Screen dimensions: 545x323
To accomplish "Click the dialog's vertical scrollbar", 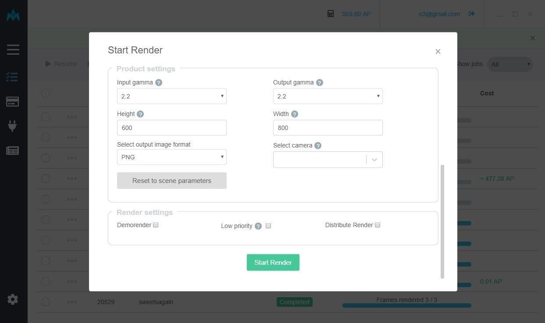I will (x=442, y=221).
